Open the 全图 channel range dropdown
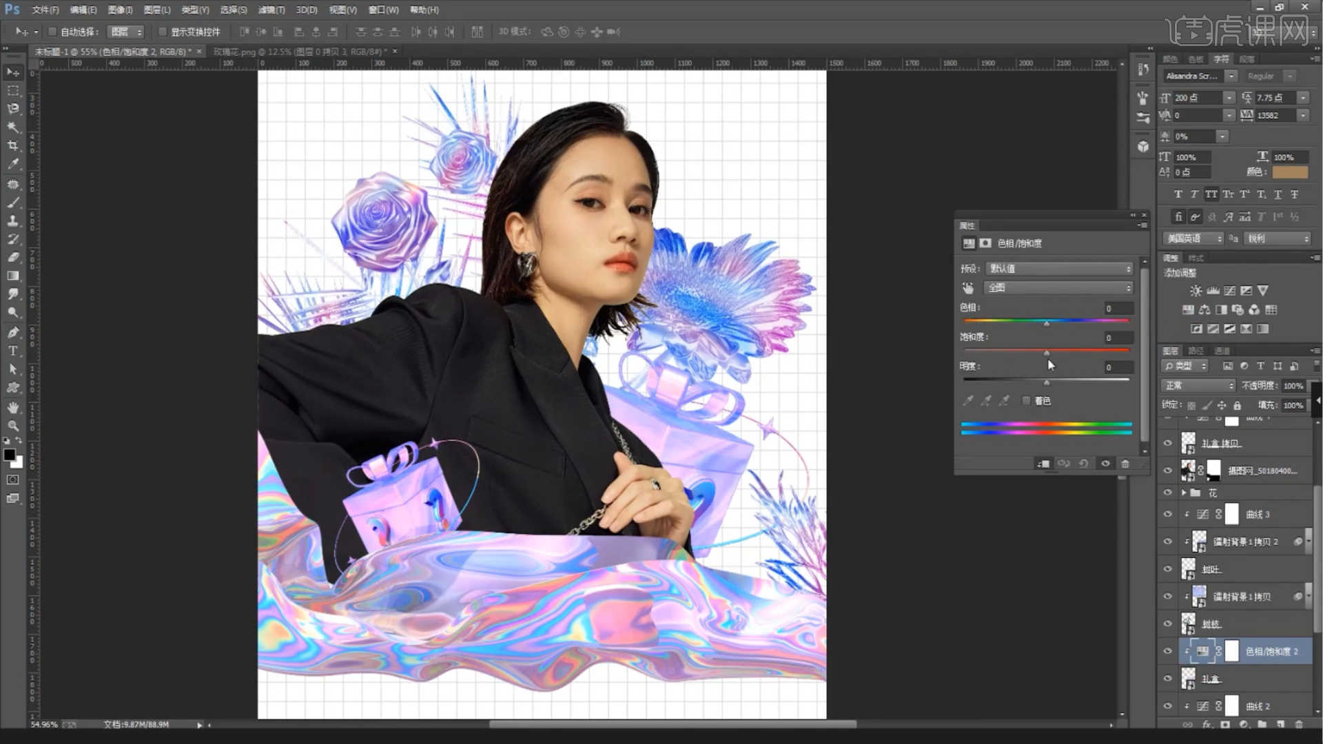1323x744 pixels. [x=1060, y=288]
